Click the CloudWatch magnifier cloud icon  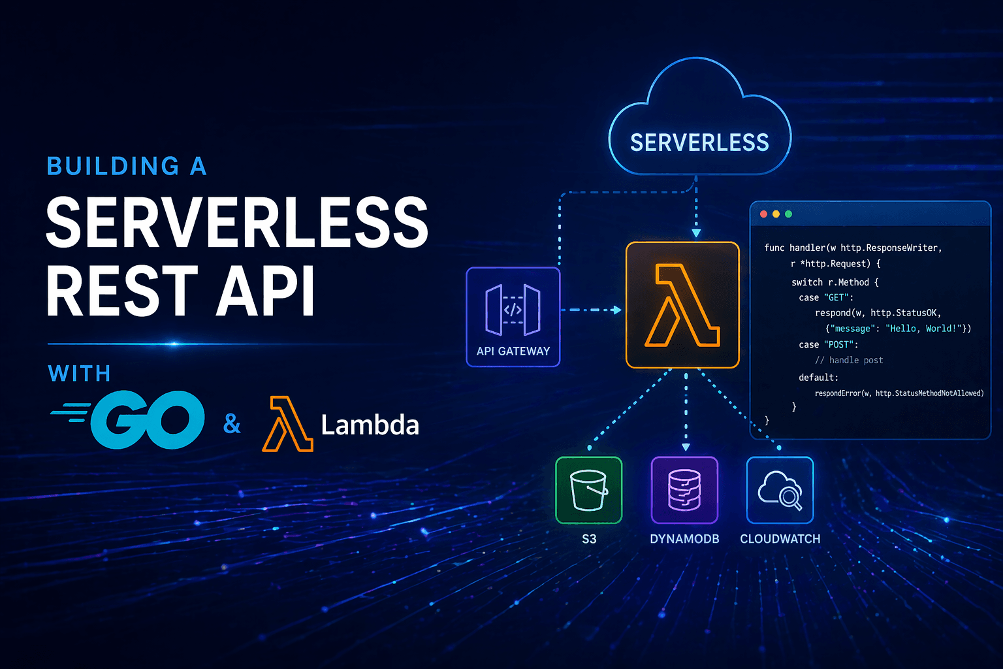tap(780, 490)
